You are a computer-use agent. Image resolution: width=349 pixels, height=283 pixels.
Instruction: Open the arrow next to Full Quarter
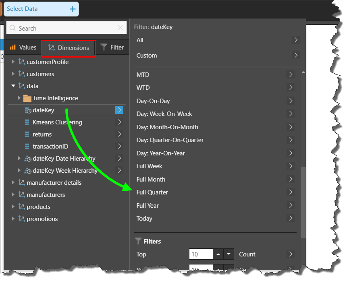pos(291,192)
